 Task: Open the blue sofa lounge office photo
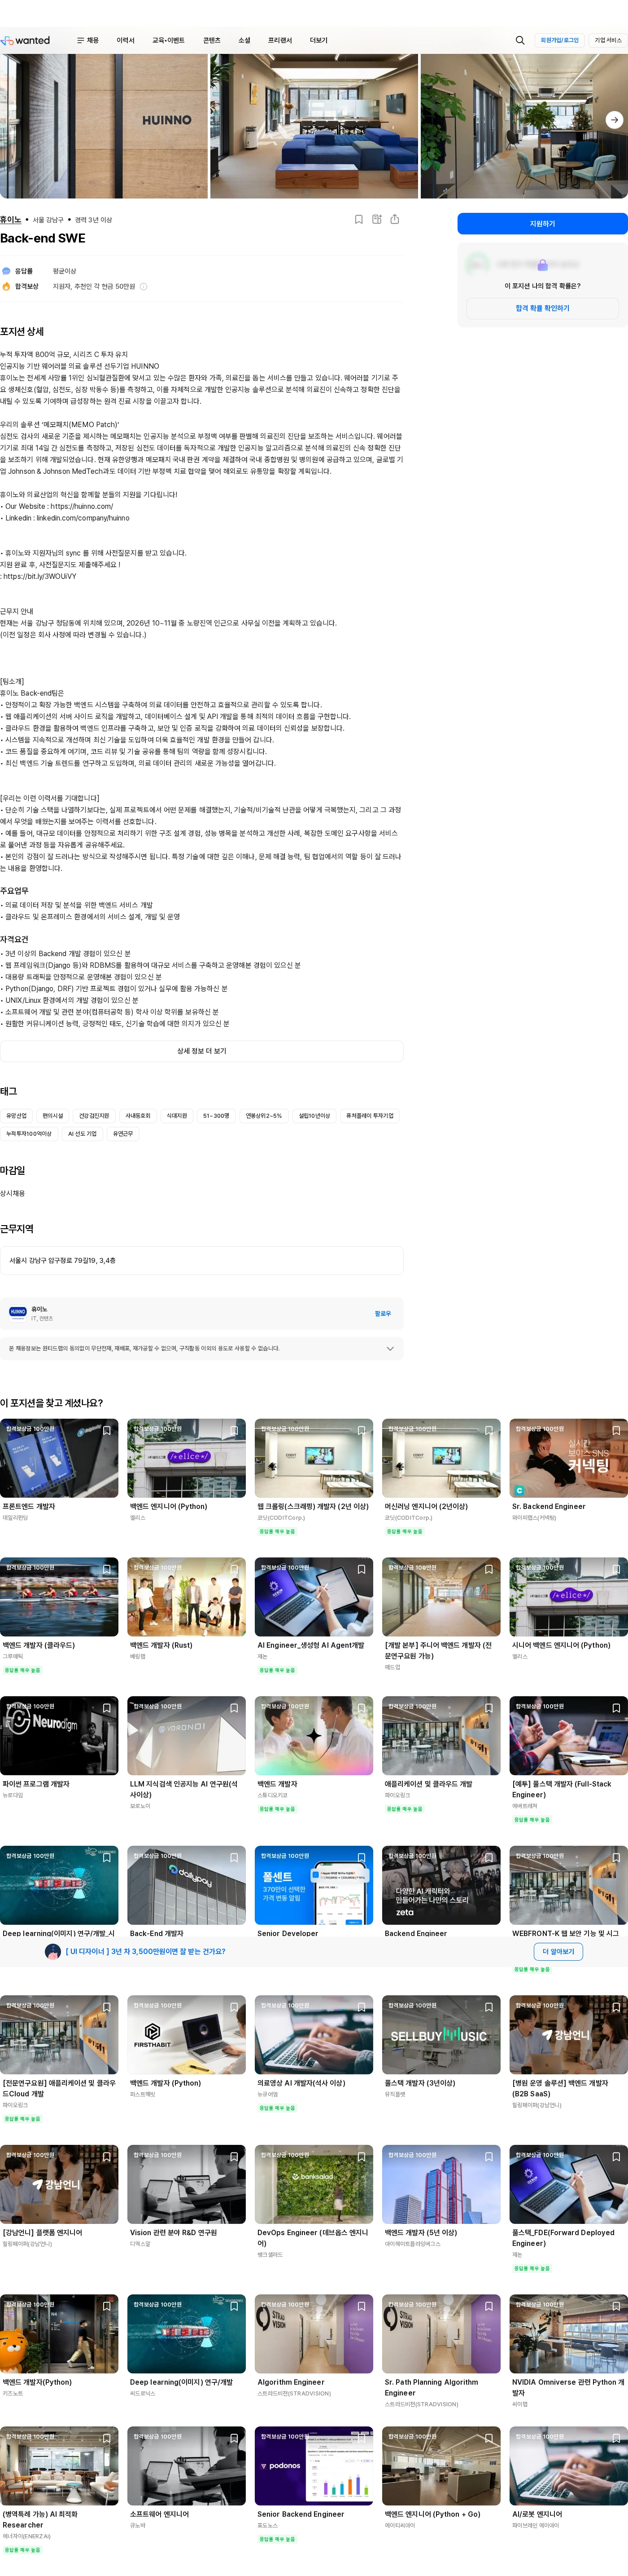click(x=314, y=126)
